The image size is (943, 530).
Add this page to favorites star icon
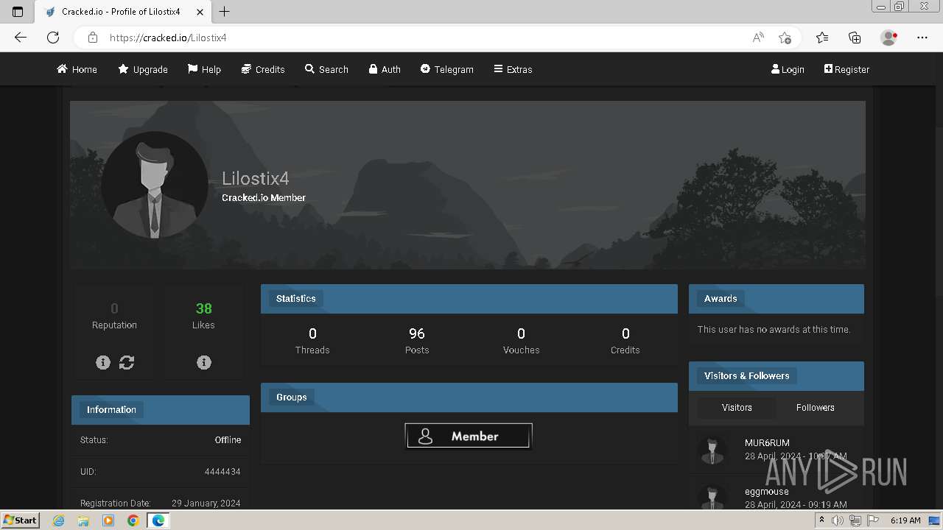tap(785, 38)
